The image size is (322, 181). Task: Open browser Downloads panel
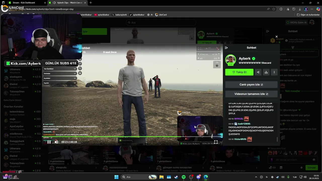(x=300, y=9)
